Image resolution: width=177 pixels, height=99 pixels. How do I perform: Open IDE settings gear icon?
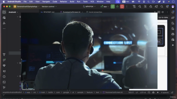[x=167, y=7]
